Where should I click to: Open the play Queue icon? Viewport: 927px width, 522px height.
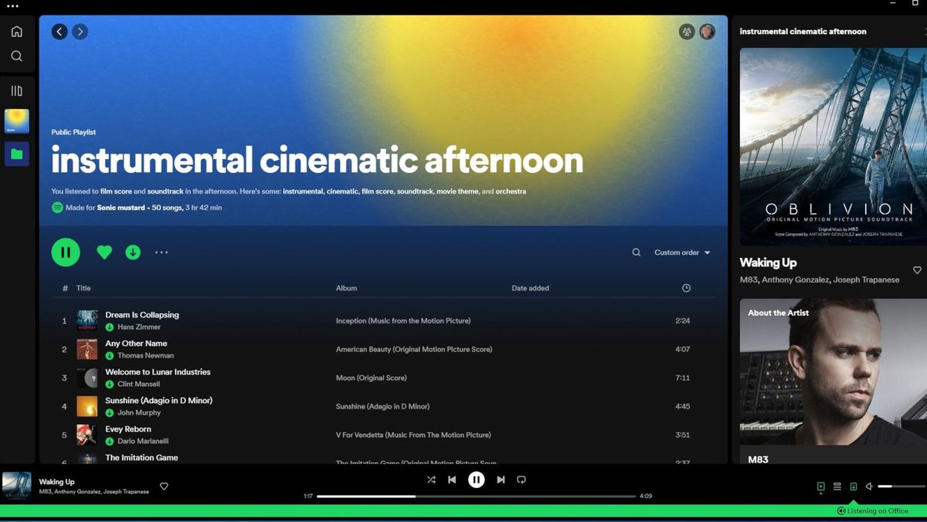coord(837,486)
